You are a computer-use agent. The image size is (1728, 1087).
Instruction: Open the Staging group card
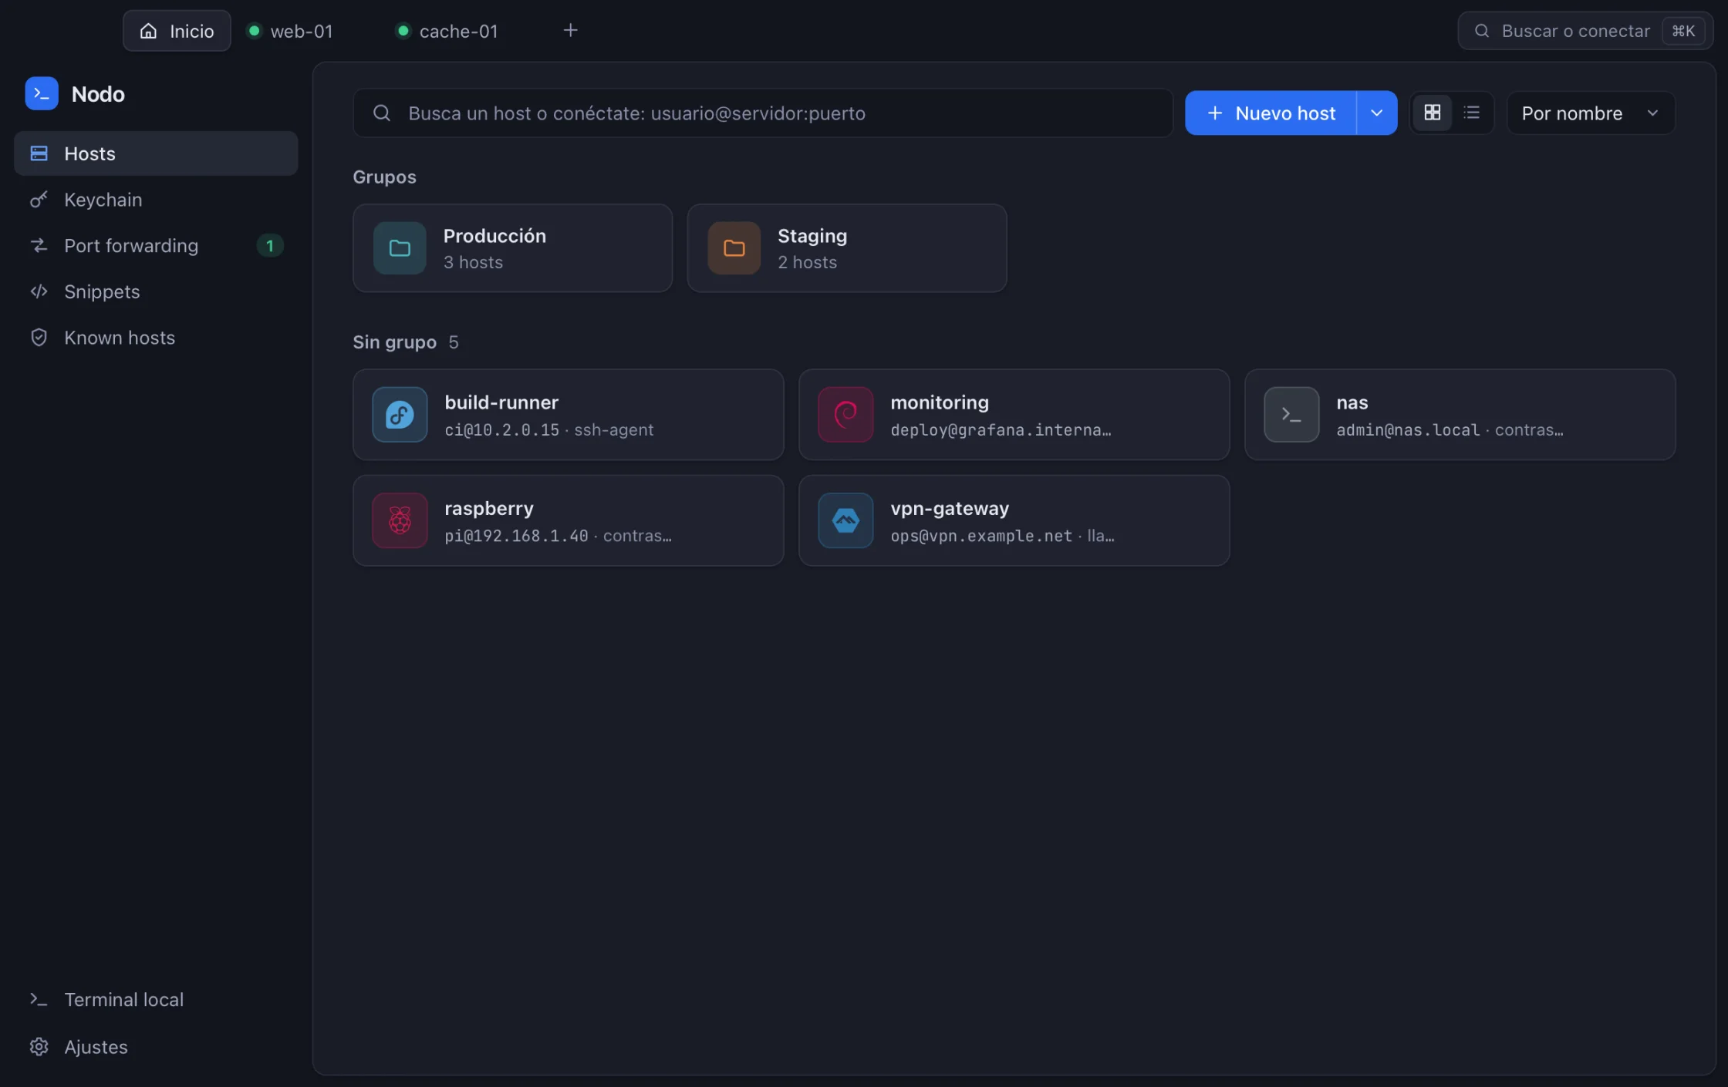[x=847, y=248]
